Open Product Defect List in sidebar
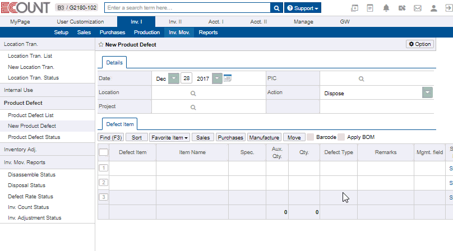The height and width of the screenshot is (251, 453). point(31,115)
